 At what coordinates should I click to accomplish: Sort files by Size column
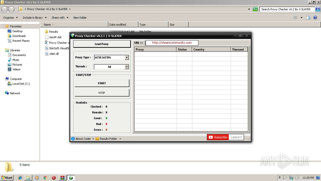[178, 25]
